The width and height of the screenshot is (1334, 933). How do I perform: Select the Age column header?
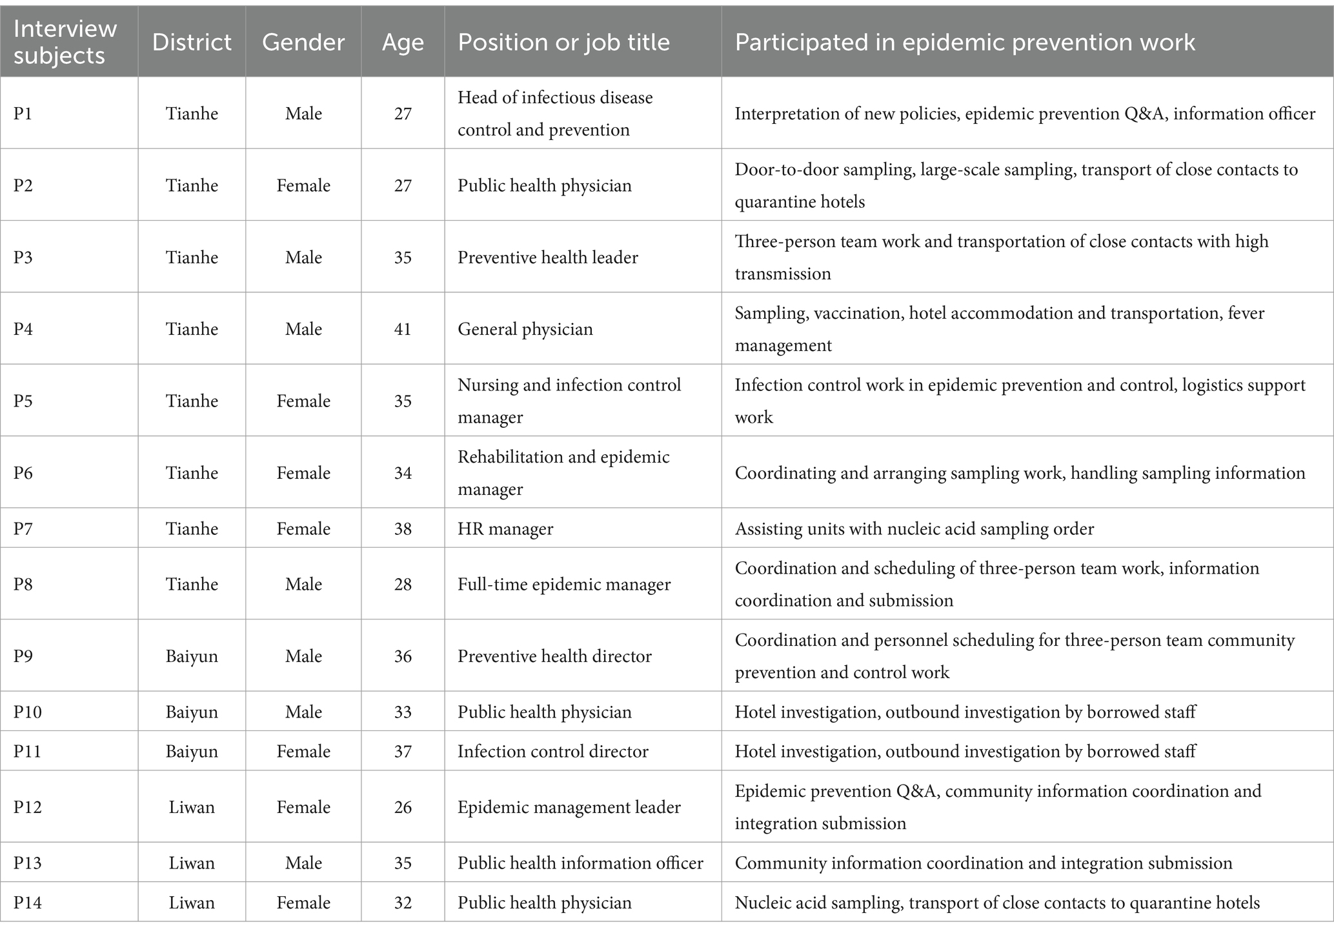[403, 43]
